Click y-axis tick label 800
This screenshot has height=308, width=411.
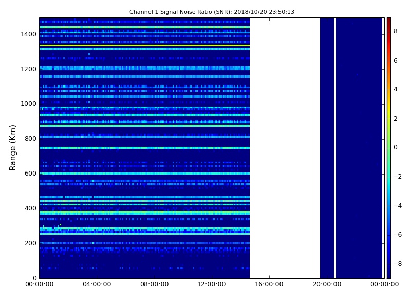[30, 139]
